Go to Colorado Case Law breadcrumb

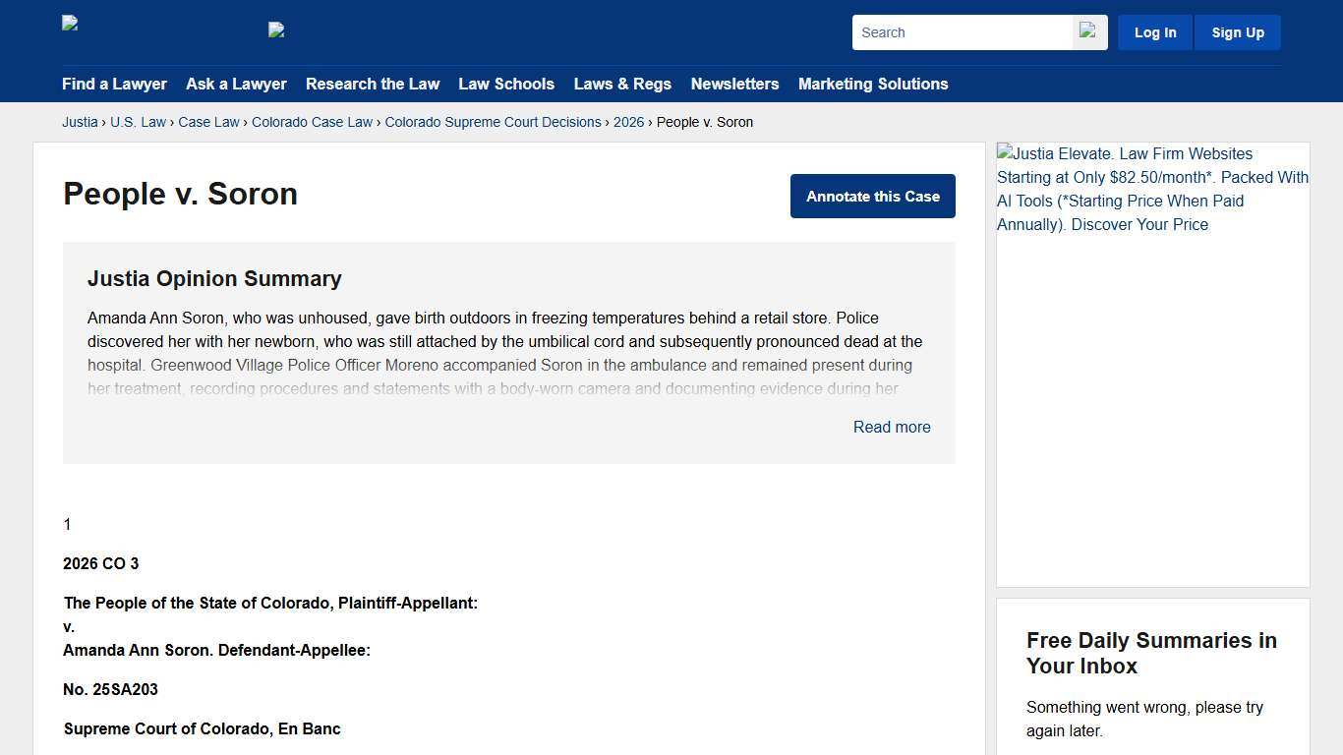pos(312,122)
